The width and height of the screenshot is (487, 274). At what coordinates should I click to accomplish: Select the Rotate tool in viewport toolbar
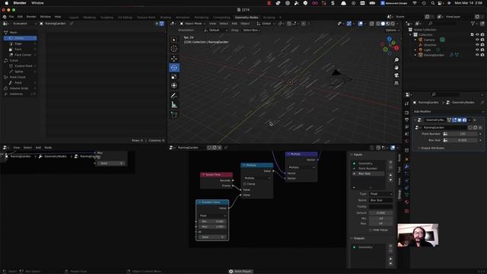click(x=174, y=68)
